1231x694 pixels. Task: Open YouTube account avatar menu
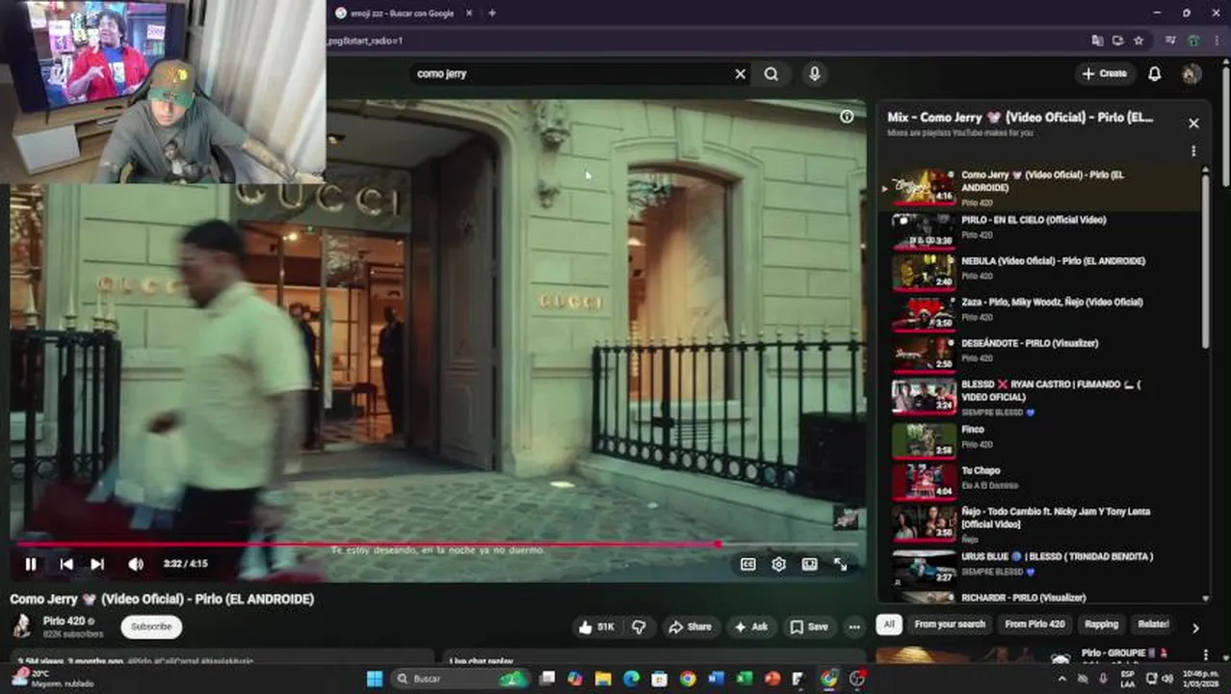(x=1192, y=74)
